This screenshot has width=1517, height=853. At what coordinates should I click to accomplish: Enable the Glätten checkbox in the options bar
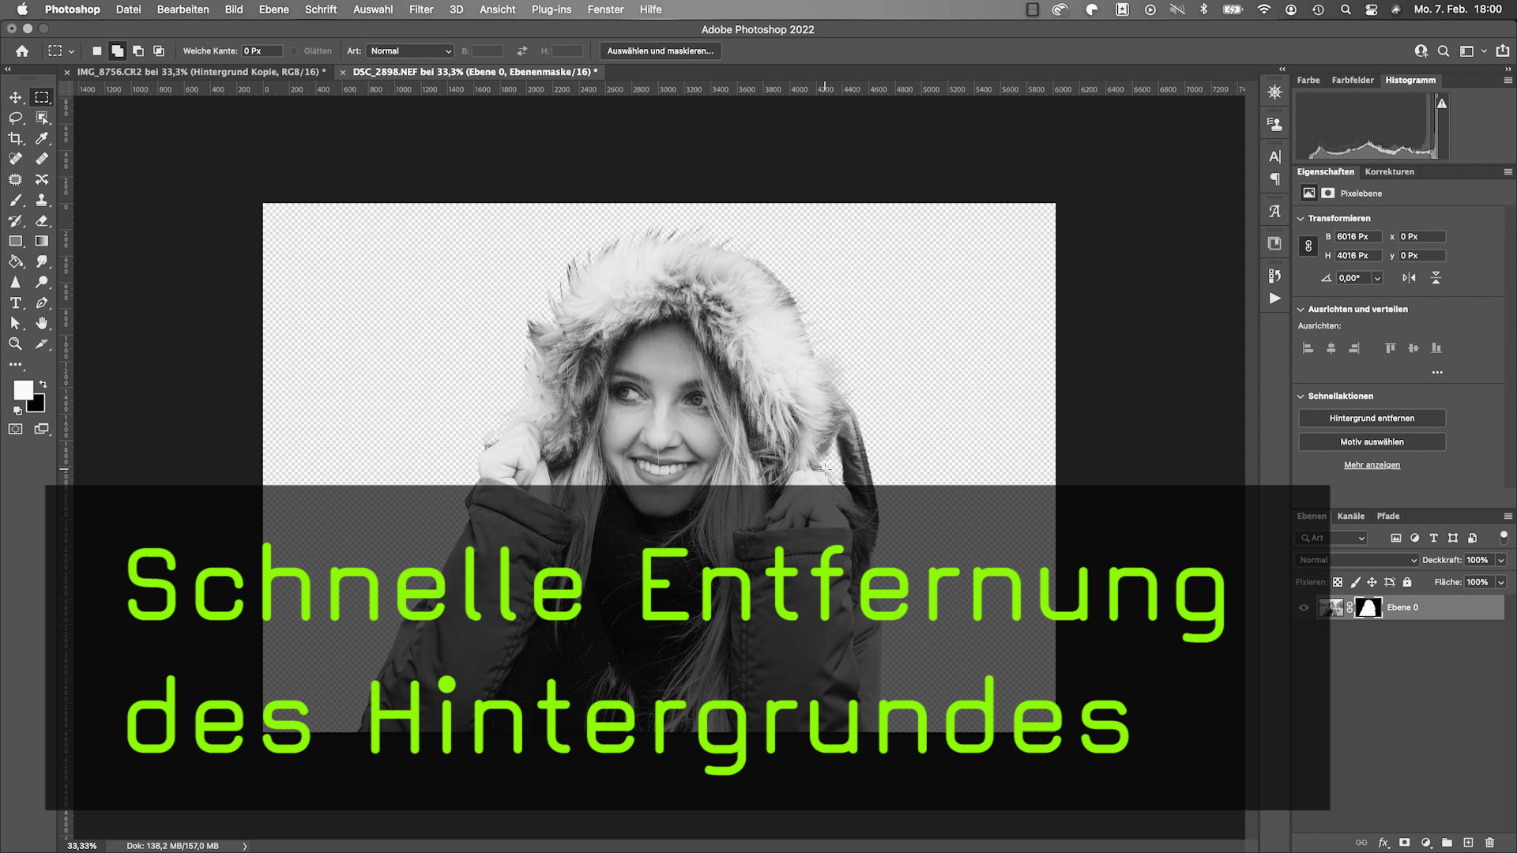click(293, 51)
